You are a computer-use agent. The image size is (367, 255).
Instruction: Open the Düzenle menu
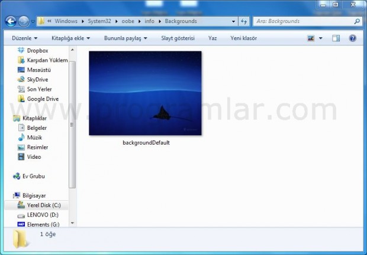(x=25, y=38)
